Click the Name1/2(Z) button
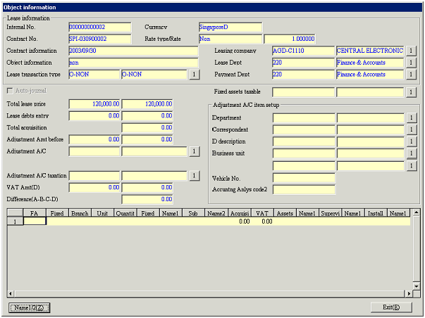Screen dimensions: 425x318 (x=30, y=307)
